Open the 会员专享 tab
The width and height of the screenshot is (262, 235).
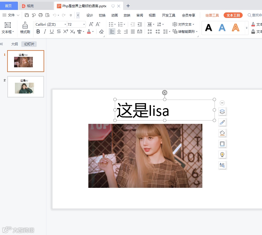pyautogui.click(x=189, y=15)
